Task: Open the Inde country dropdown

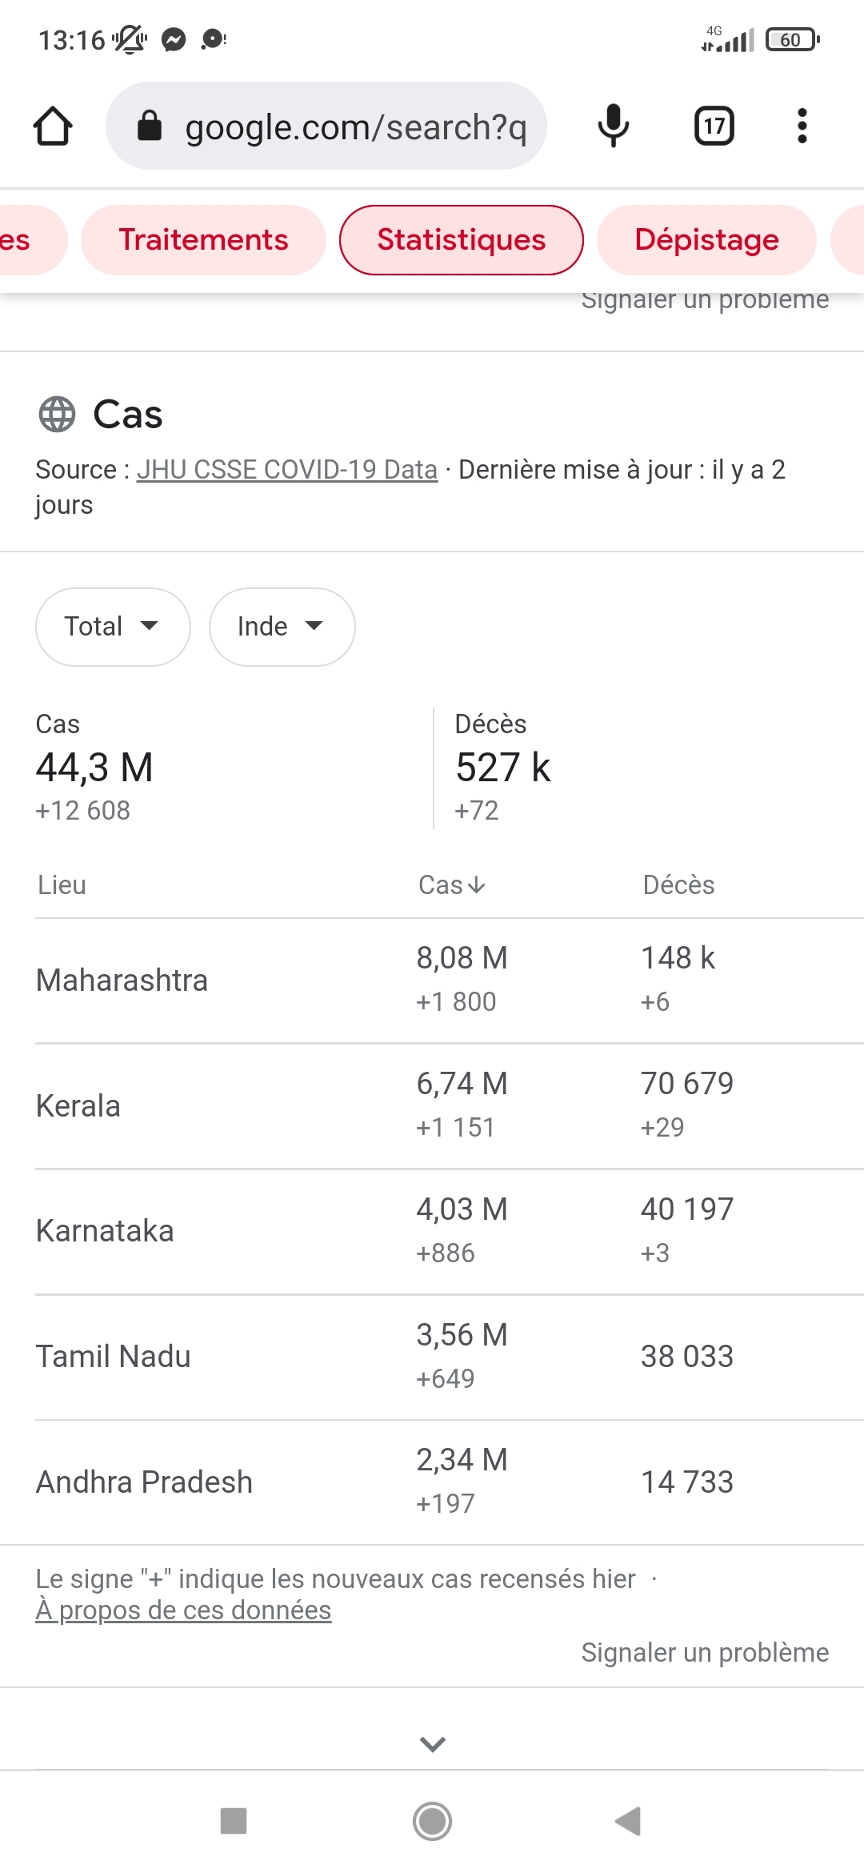Action: (282, 627)
